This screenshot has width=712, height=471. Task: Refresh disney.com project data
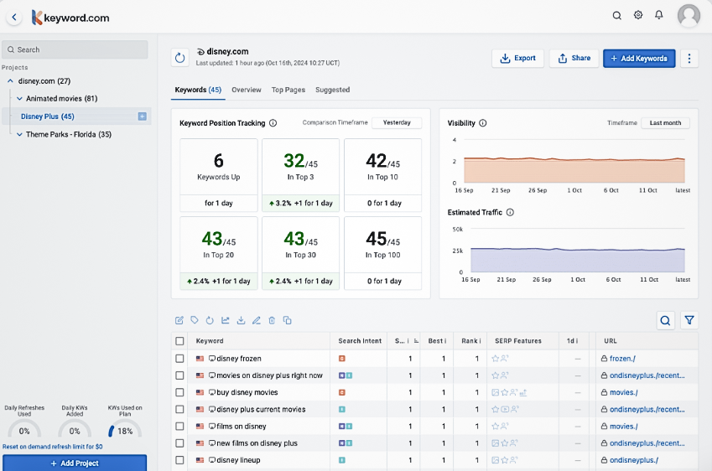tap(180, 58)
